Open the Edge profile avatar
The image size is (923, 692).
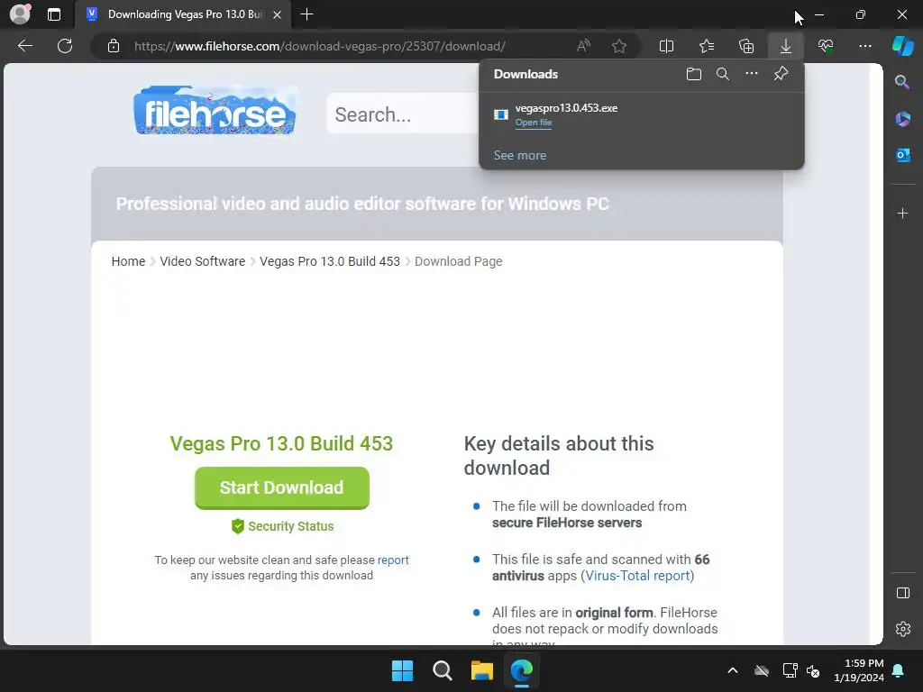tap(20, 14)
